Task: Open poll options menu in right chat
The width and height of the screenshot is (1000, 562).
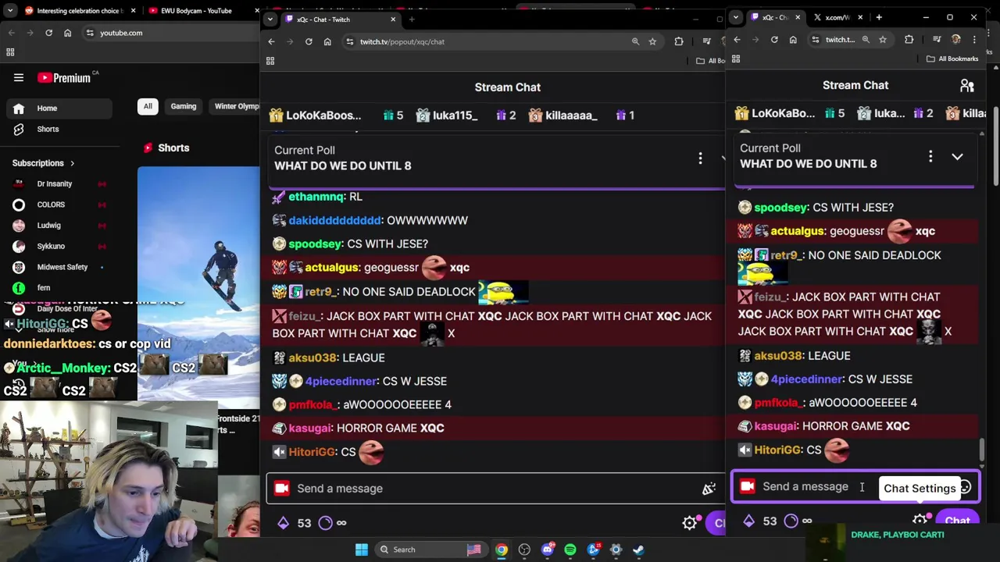Action: [930, 156]
